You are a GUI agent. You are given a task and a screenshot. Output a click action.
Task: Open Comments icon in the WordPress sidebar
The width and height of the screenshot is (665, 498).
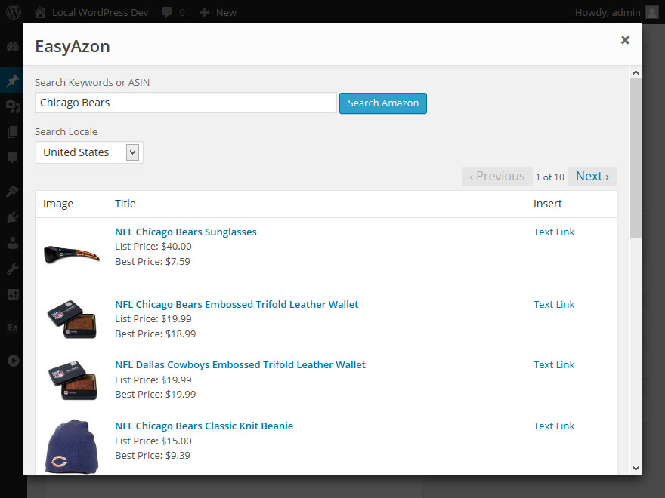pos(13,158)
